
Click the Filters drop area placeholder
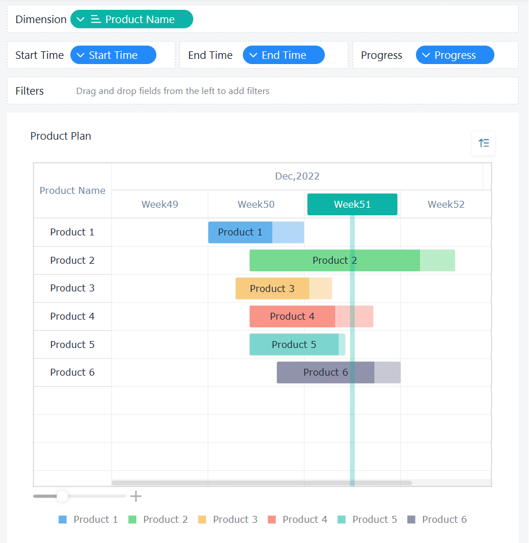click(172, 91)
